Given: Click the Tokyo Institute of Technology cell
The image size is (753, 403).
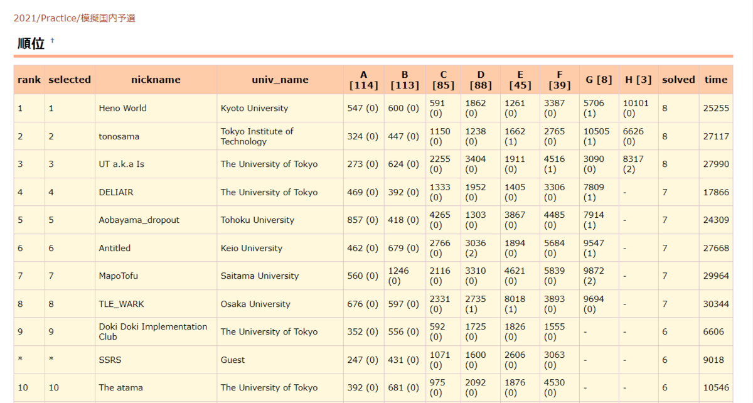Looking at the screenshot, I should [280, 136].
